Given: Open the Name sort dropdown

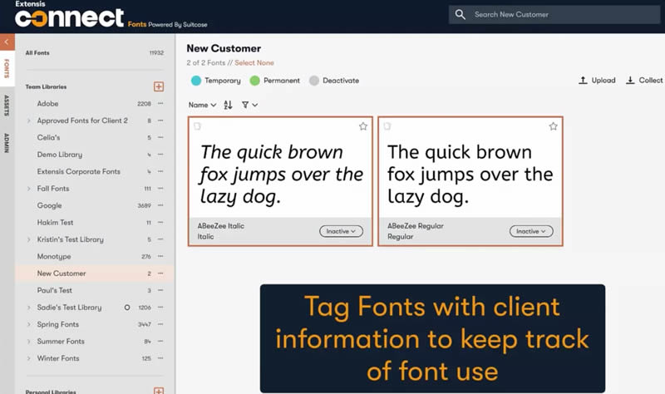Looking at the screenshot, I should pyautogui.click(x=202, y=105).
